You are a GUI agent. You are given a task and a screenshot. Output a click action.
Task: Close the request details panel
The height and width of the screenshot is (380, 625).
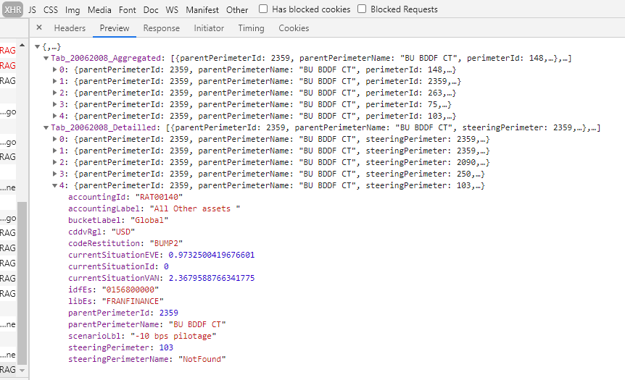pos(39,28)
